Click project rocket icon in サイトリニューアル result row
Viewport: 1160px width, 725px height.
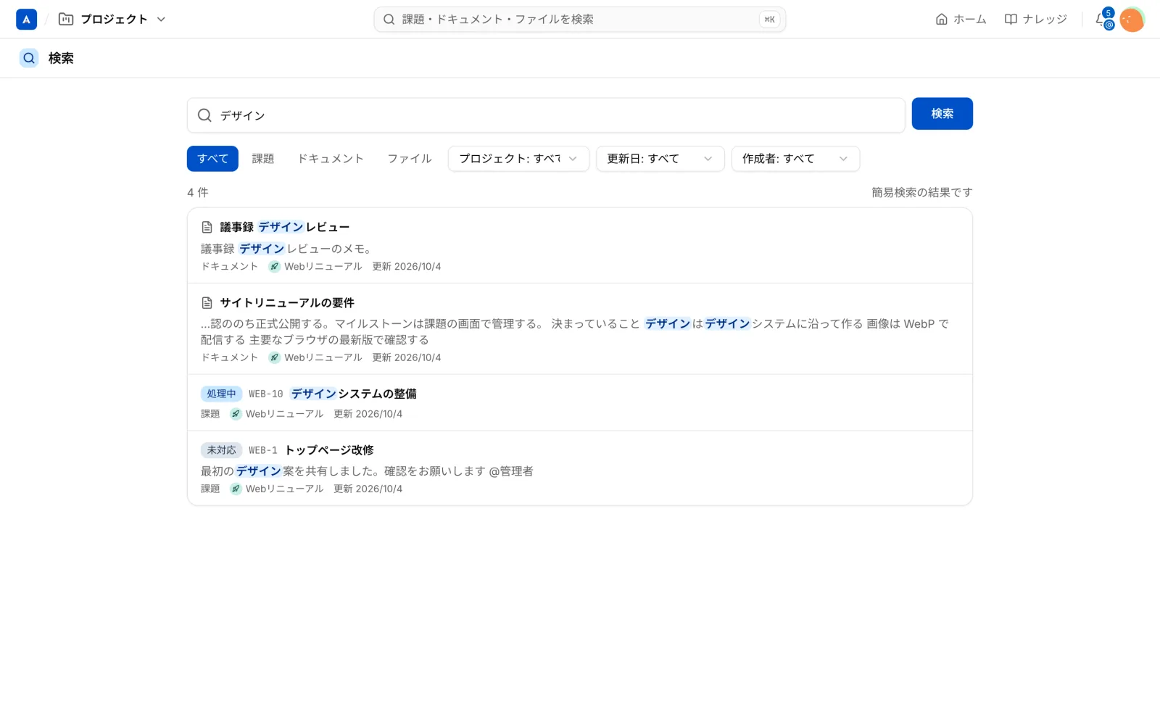[x=274, y=357]
